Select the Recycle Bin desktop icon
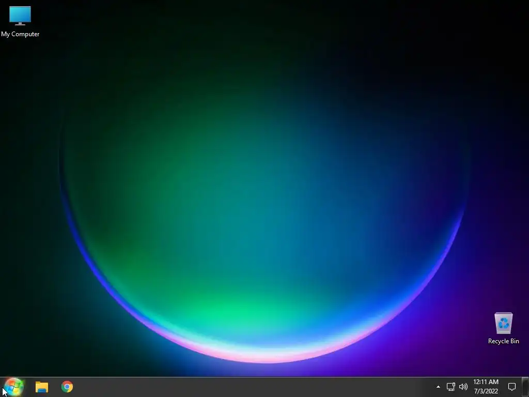The image size is (529, 397). click(503, 328)
